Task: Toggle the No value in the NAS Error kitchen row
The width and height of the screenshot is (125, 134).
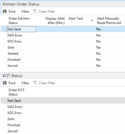Action: 98,35
